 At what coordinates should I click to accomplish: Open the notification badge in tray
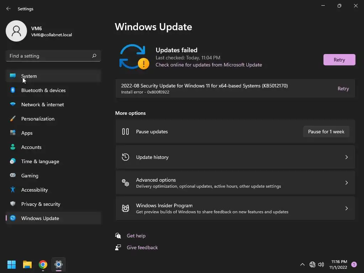click(354, 264)
